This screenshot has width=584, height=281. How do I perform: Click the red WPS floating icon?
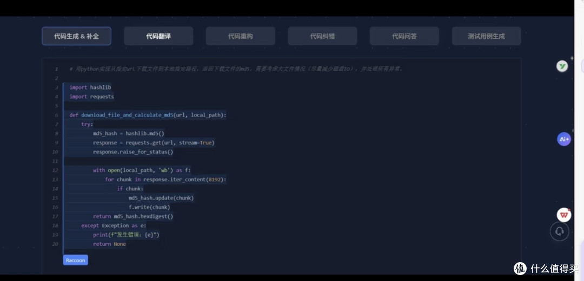tap(564, 215)
